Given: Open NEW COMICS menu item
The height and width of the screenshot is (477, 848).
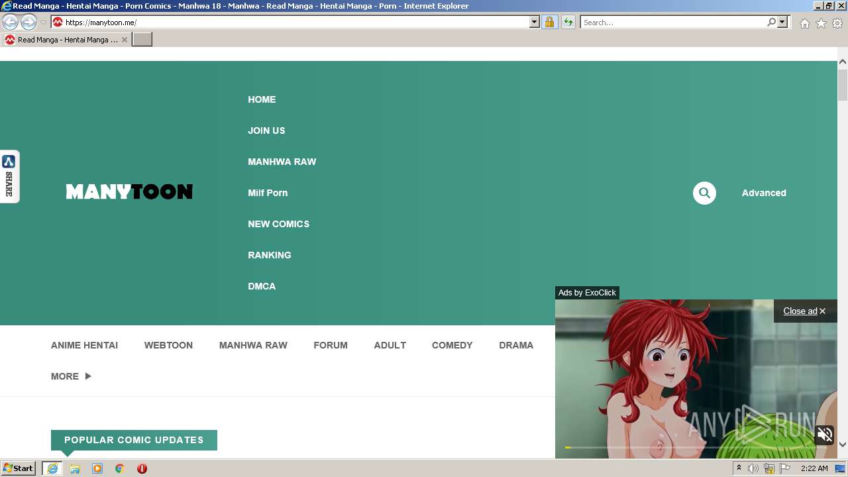Looking at the screenshot, I should click(x=278, y=224).
